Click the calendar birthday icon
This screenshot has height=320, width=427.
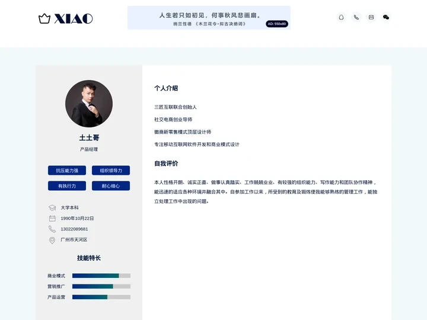tap(52, 218)
